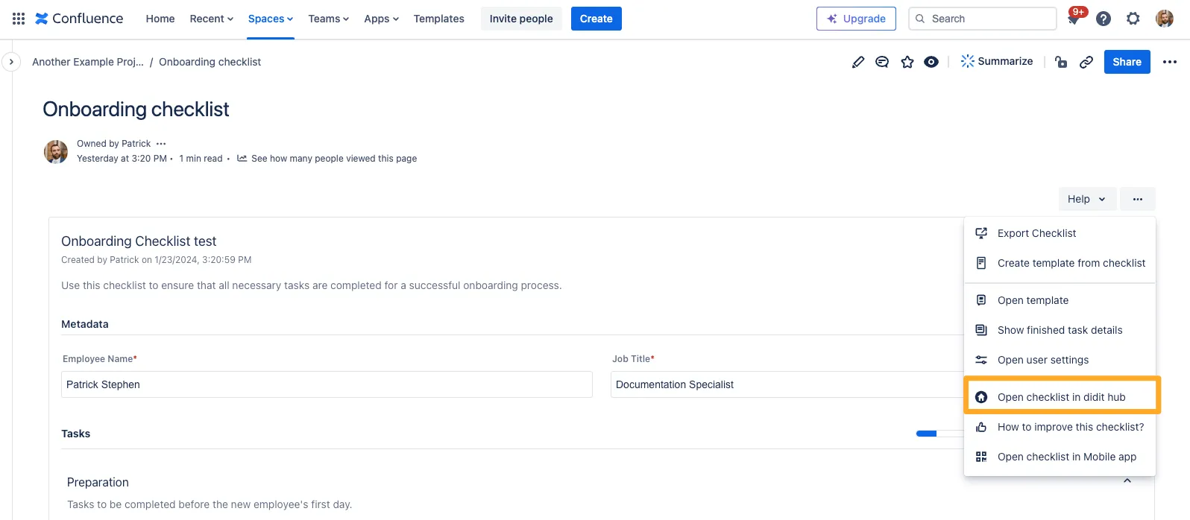Open the Spaces dropdown
1190x520 pixels.
coord(270,19)
